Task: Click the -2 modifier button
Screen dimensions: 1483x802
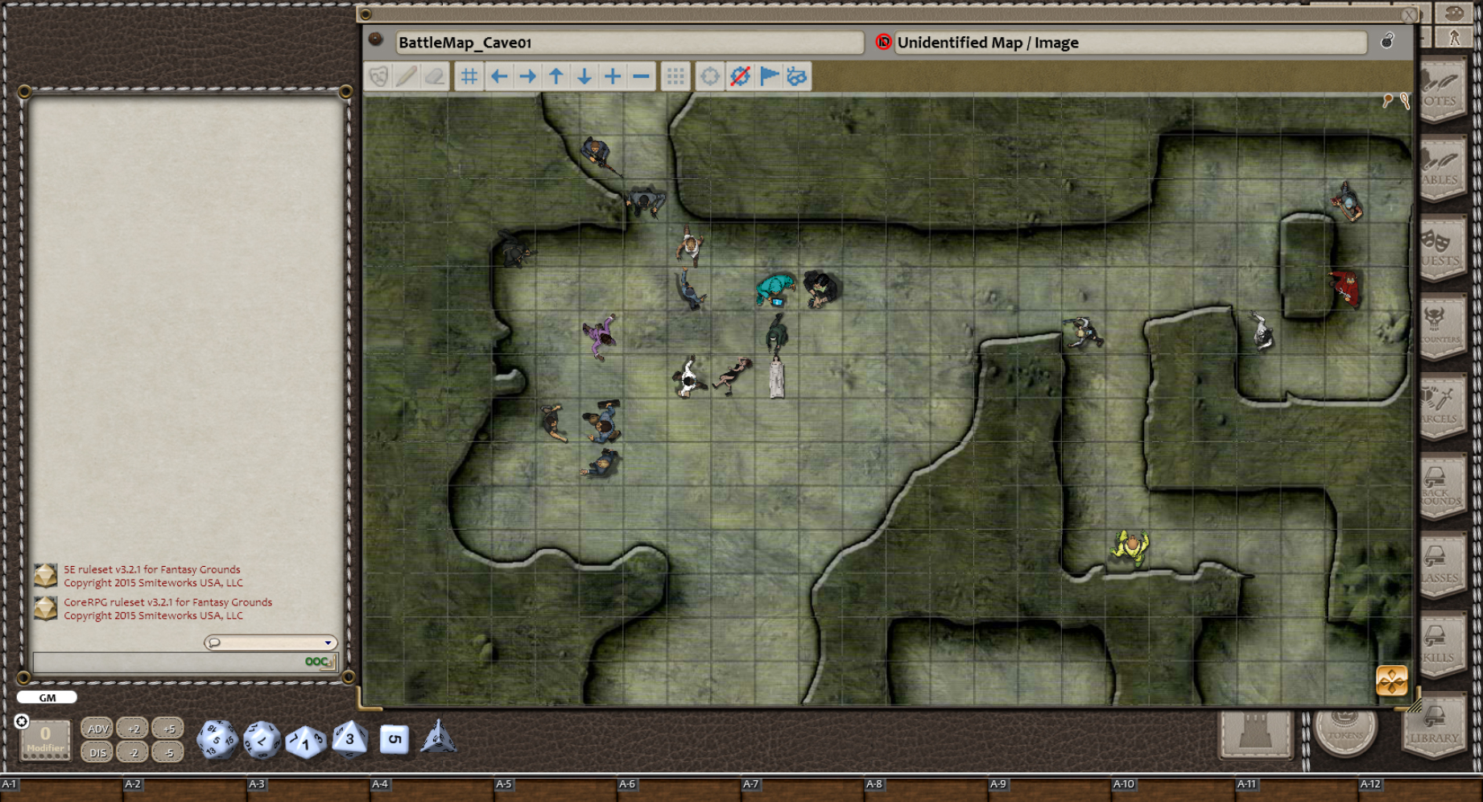Action: tap(133, 753)
